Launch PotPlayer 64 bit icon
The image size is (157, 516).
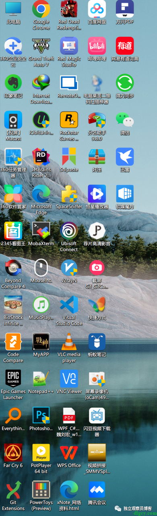coord(41,452)
